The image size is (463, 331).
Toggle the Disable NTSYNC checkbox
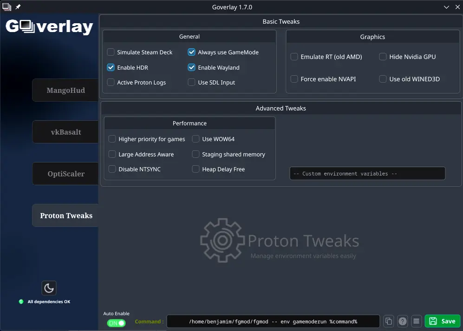click(112, 169)
